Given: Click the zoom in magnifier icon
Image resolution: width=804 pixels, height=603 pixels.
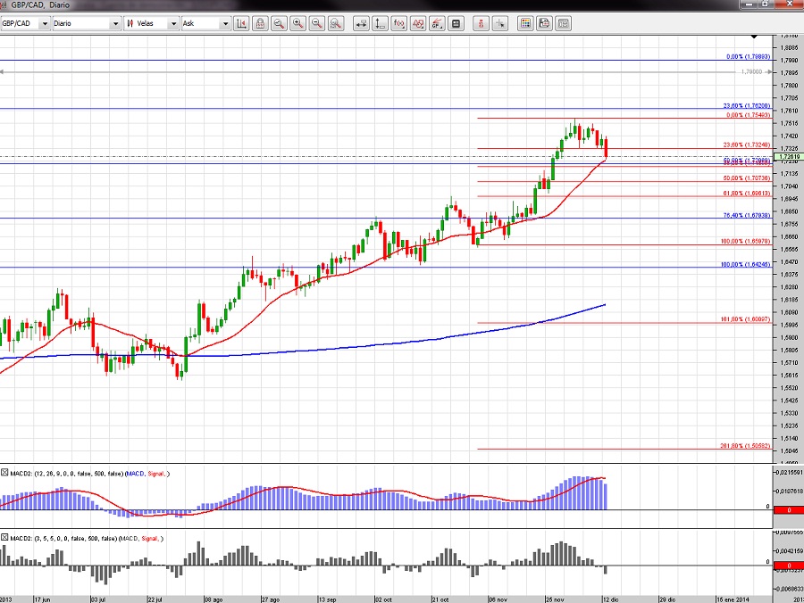Looking at the screenshot, I should click(x=299, y=23).
